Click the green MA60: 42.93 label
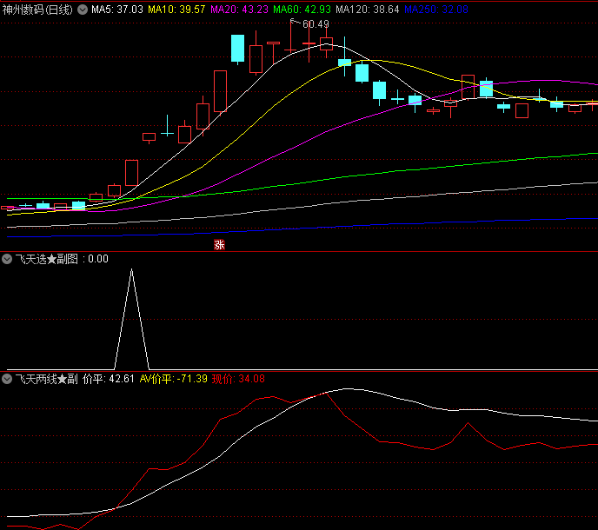This screenshot has height=530, width=598. 302,10
